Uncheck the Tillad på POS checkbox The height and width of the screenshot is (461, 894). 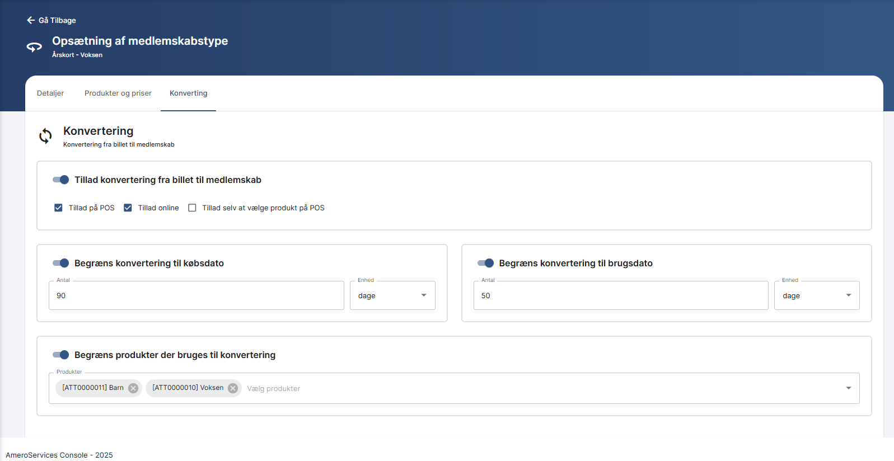(x=58, y=208)
